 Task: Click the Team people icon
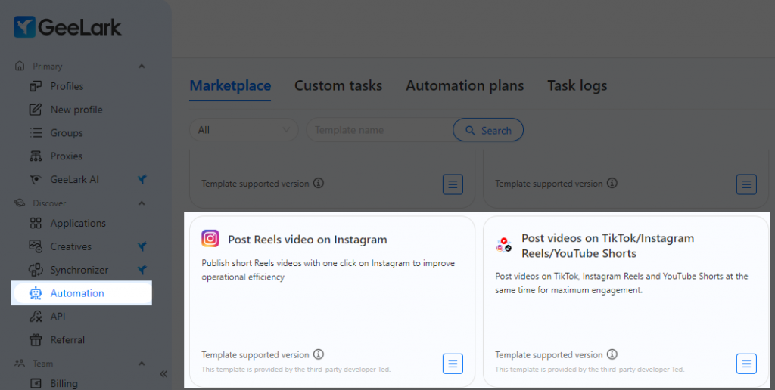(20, 364)
